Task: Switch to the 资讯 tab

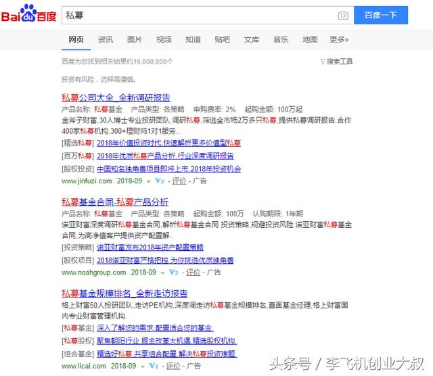Action: click(x=106, y=39)
